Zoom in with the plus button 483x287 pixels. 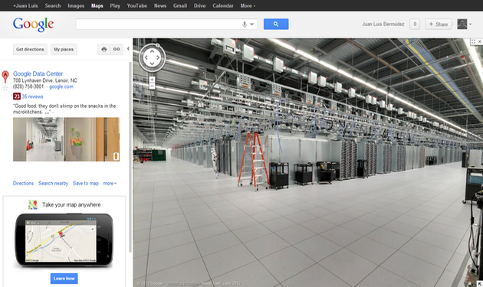[152, 80]
